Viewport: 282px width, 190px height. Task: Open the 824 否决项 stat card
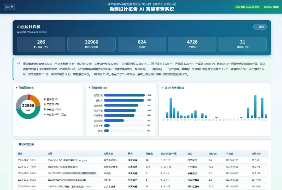click(x=142, y=44)
